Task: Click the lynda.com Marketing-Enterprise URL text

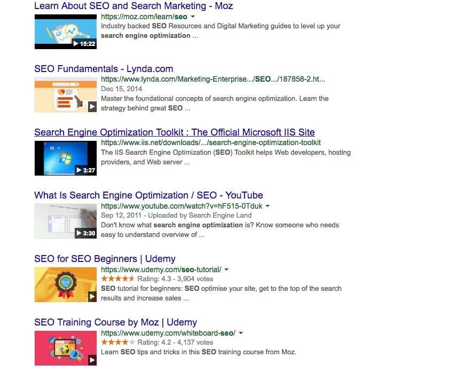Action: coord(213,79)
